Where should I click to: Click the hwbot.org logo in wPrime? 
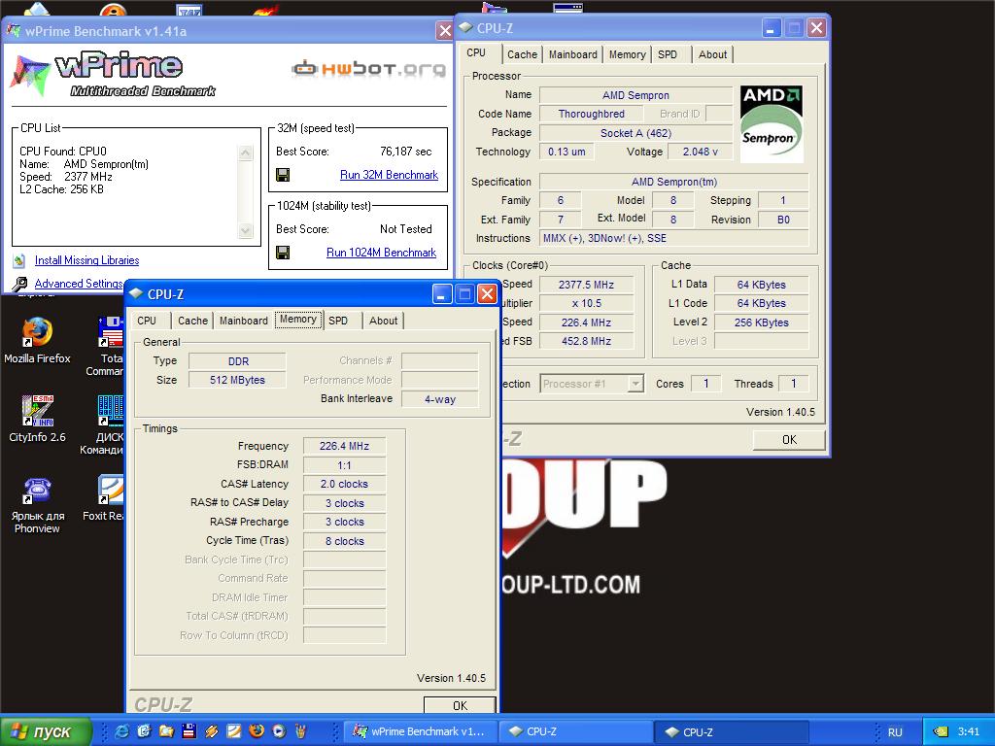(368, 68)
